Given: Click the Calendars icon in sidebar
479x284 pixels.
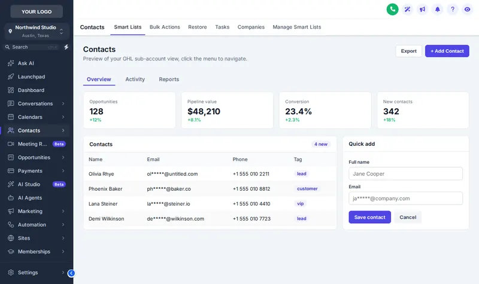Looking at the screenshot, I should 11,117.
